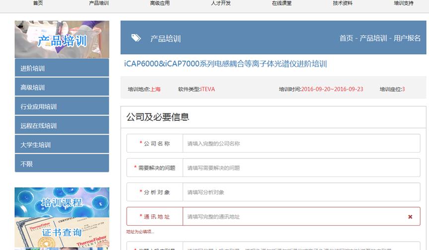Focus the 通讯地址 input field
Viewport: 429px width, 250px height.
pyautogui.click(x=301, y=216)
